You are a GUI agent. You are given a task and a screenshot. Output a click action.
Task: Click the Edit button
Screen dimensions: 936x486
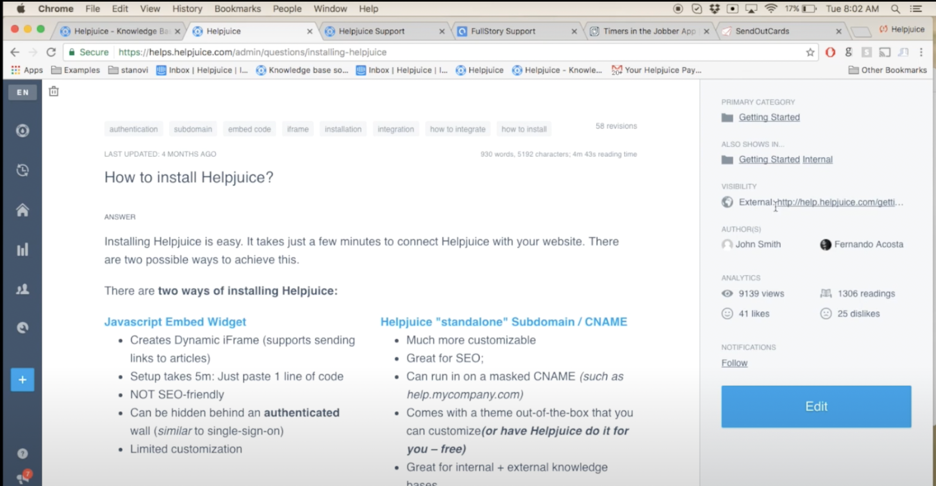click(x=816, y=407)
